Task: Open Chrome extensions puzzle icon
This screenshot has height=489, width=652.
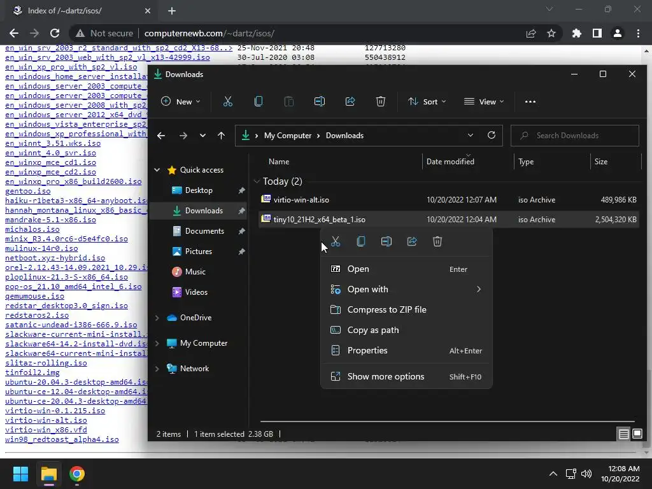Action: pyautogui.click(x=576, y=33)
